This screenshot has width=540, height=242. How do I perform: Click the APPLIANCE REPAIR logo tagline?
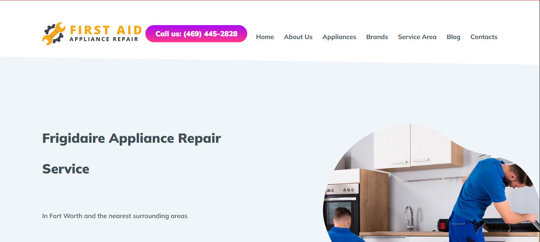[x=104, y=39]
